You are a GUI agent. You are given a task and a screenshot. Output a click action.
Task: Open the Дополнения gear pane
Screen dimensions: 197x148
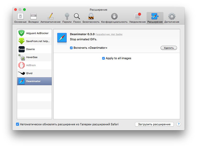[172, 16]
